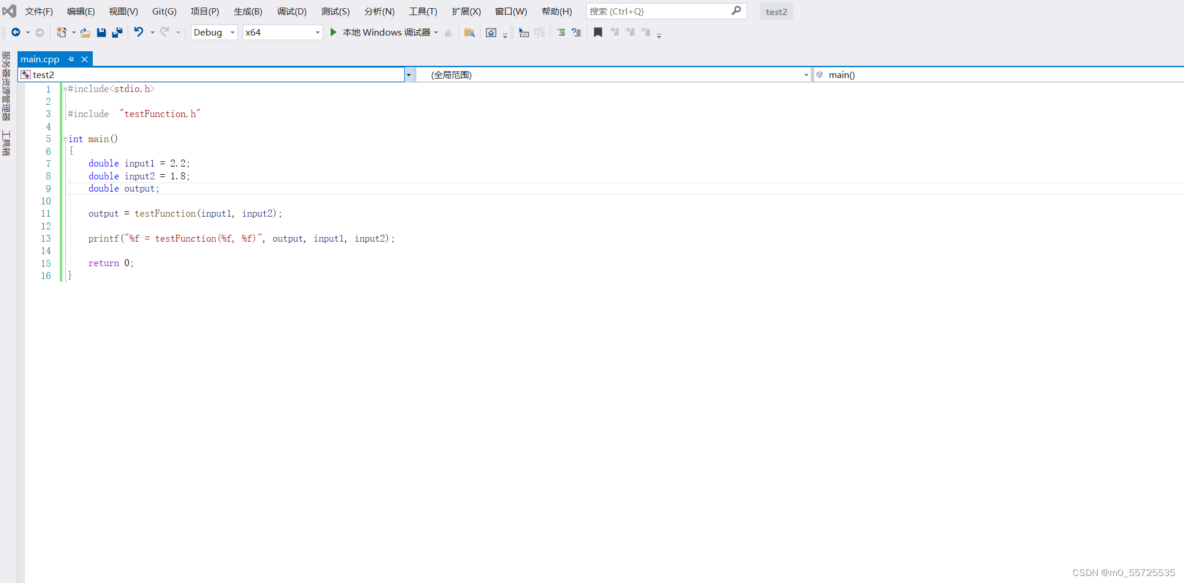Open the 调试(D) menu

coord(292,11)
